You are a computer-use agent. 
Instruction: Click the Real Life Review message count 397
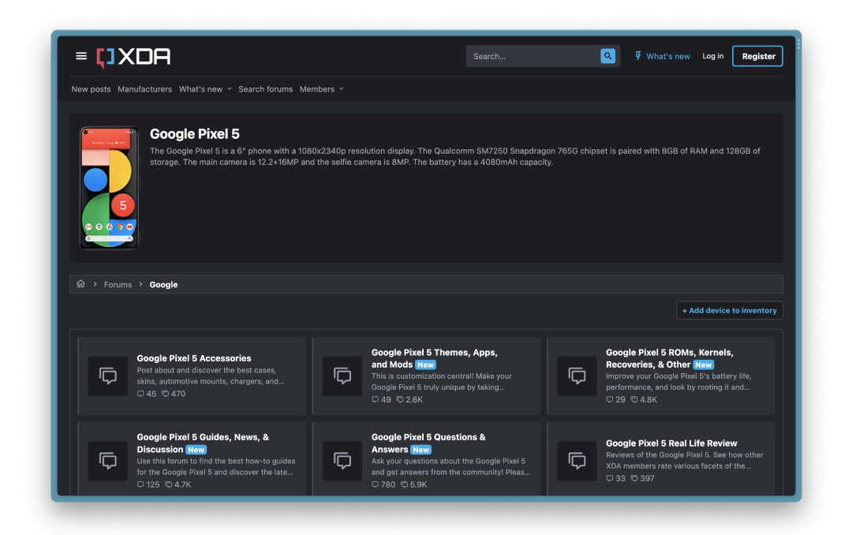(x=642, y=478)
